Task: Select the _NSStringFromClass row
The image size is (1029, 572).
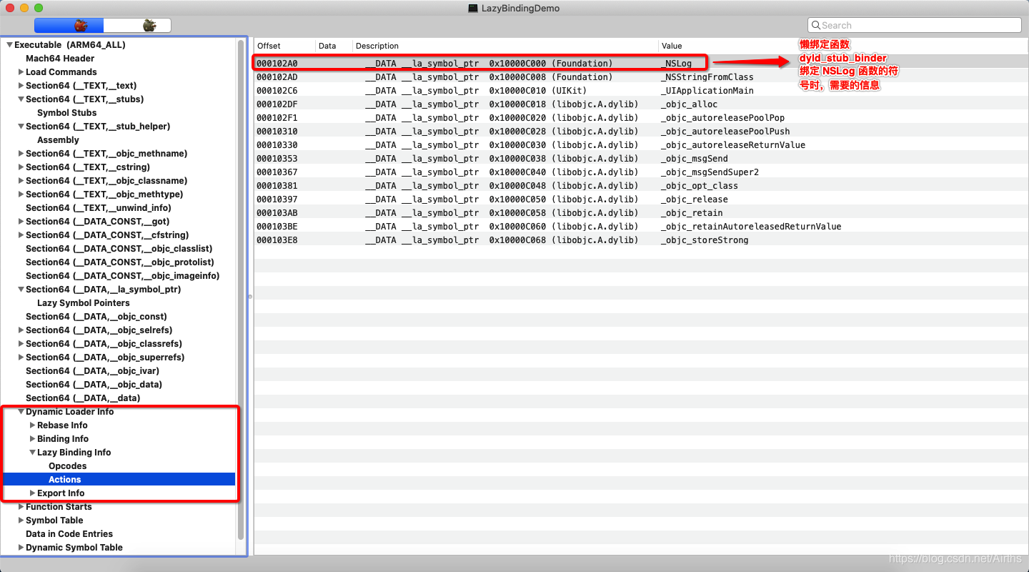Action: [641, 77]
